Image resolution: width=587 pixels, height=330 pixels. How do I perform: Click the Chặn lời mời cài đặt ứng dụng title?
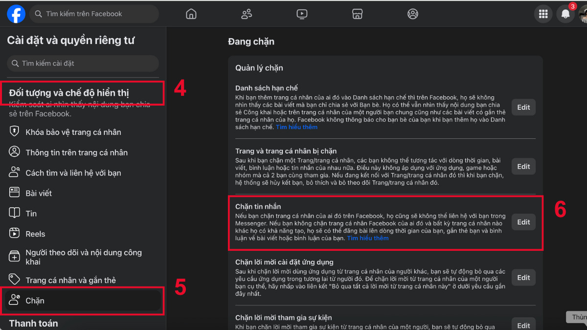284,262
